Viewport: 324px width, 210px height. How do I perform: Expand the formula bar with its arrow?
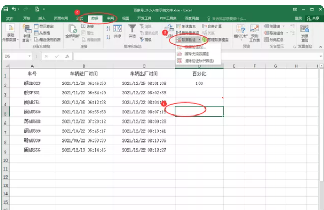pos(321,56)
